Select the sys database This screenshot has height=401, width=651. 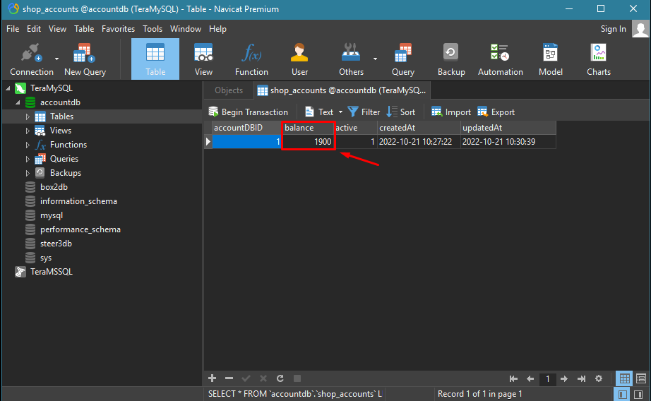coord(46,258)
